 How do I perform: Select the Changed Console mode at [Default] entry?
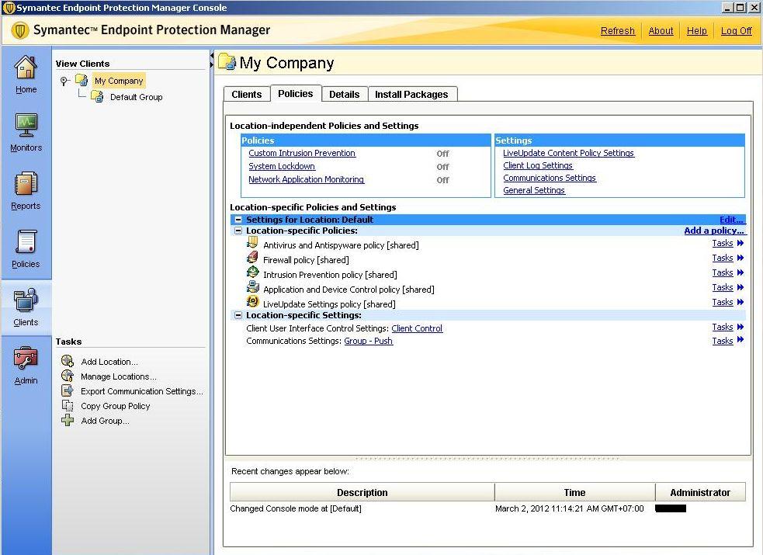tap(296, 508)
